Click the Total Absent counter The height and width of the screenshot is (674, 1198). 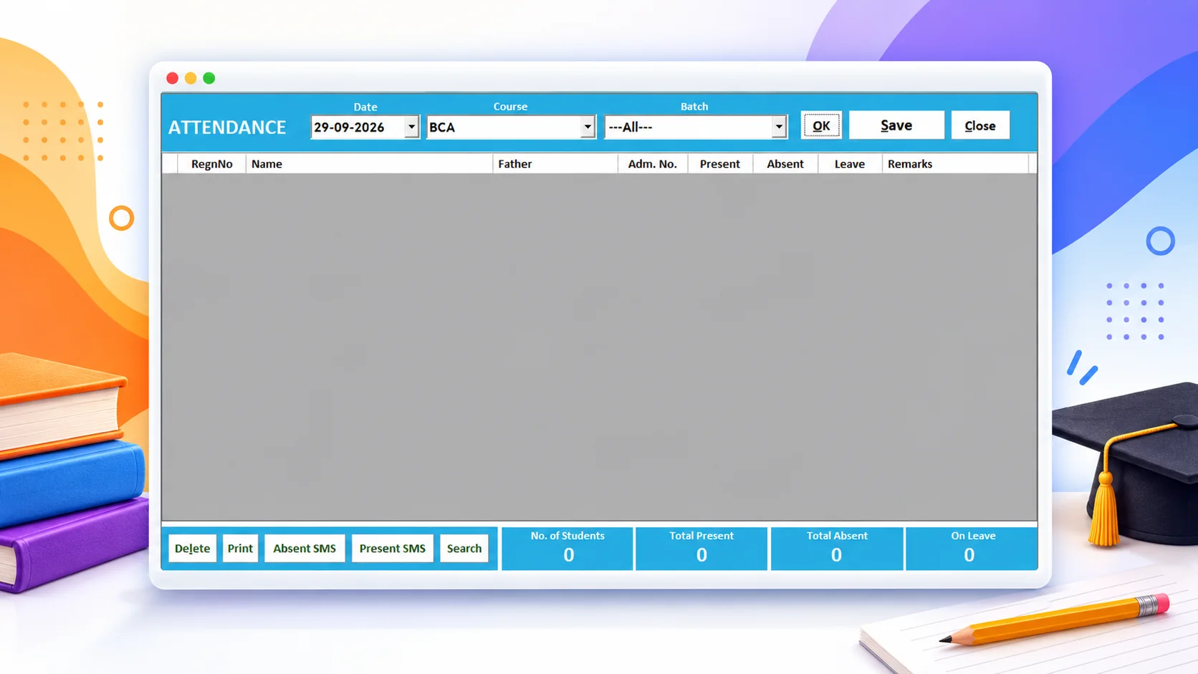[837, 549]
